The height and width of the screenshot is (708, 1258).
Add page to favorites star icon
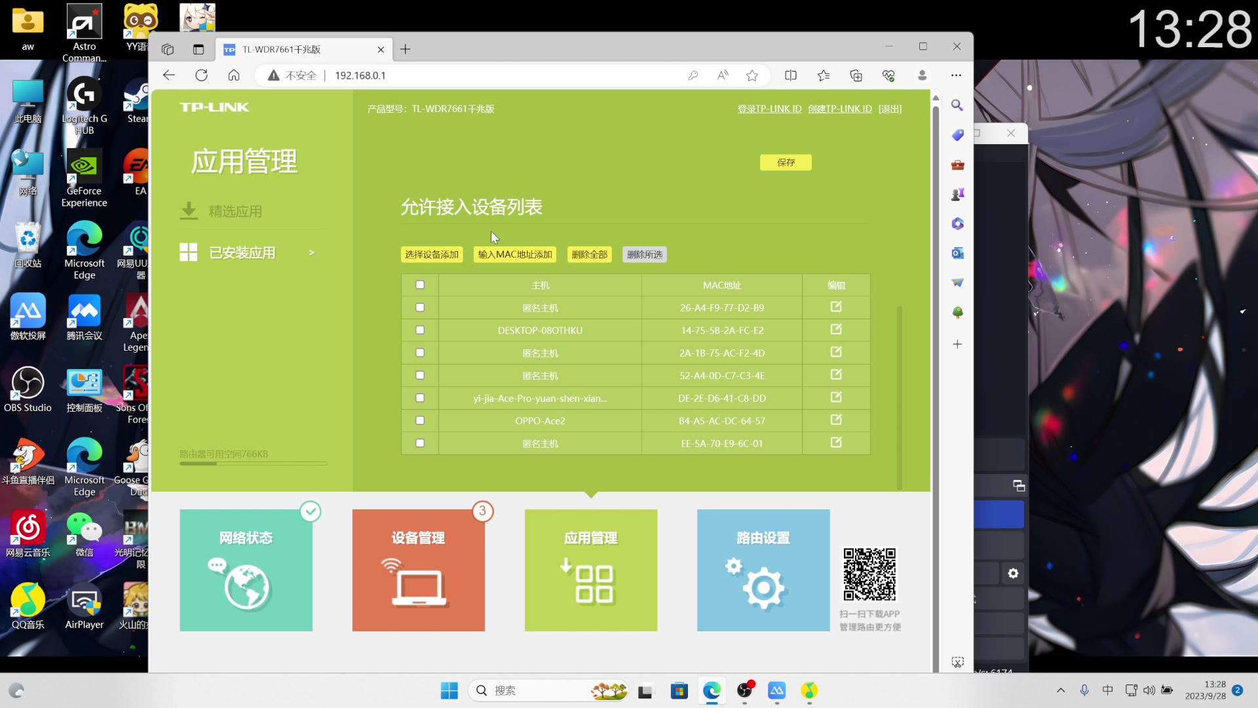752,75
